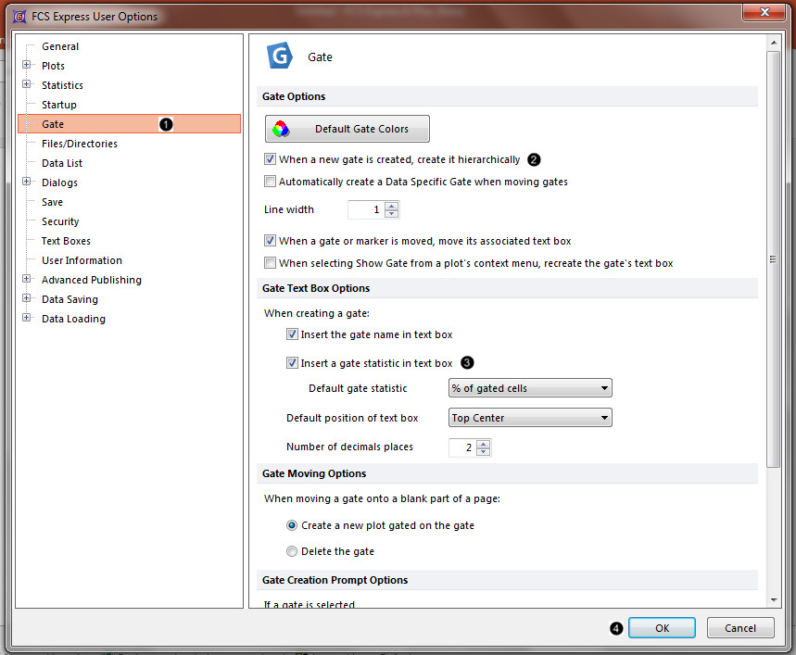
Task: Toggle 'create it hierarchically' checkbox
Action: [271, 159]
